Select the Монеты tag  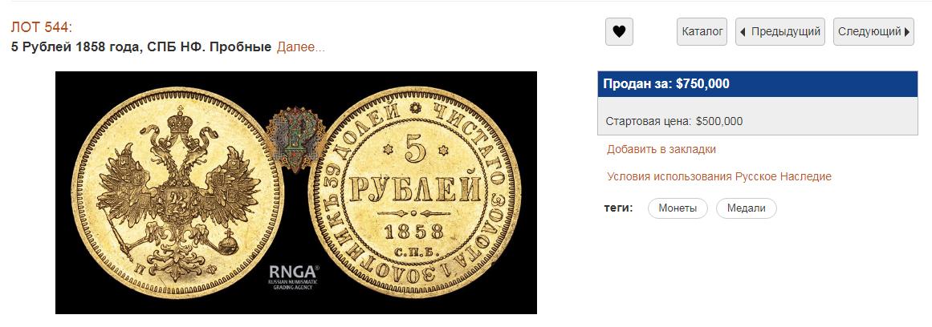pos(678,208)
